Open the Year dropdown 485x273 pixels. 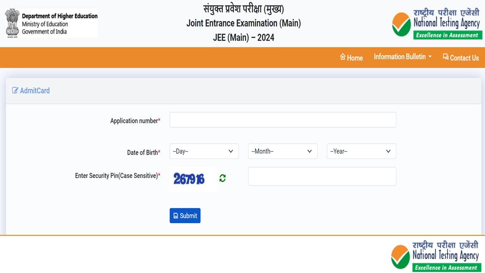click(361, 151)
